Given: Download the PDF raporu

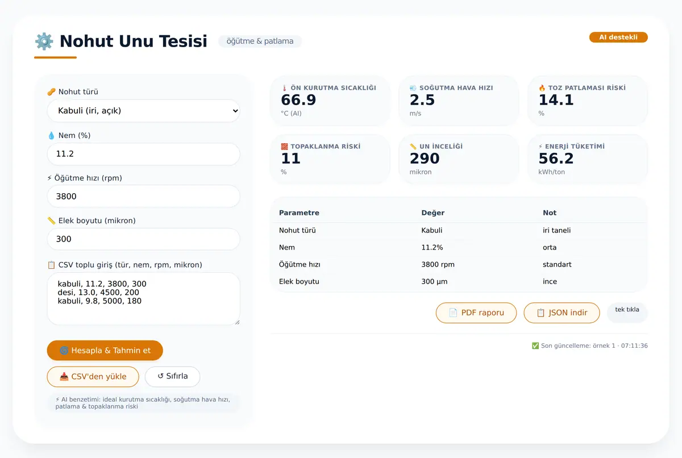Looking at the screenshot, I should (476, 313).
